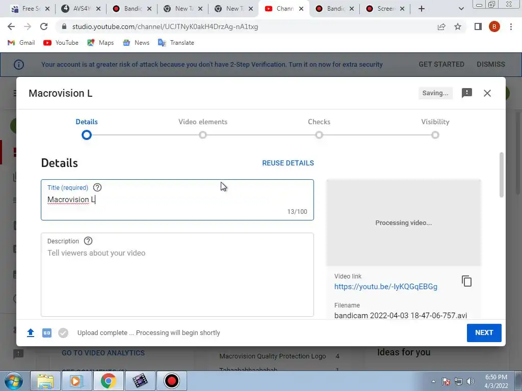Bookmark this page with the star icon
This screenshot has height=391, width=522.
[458, 26]
